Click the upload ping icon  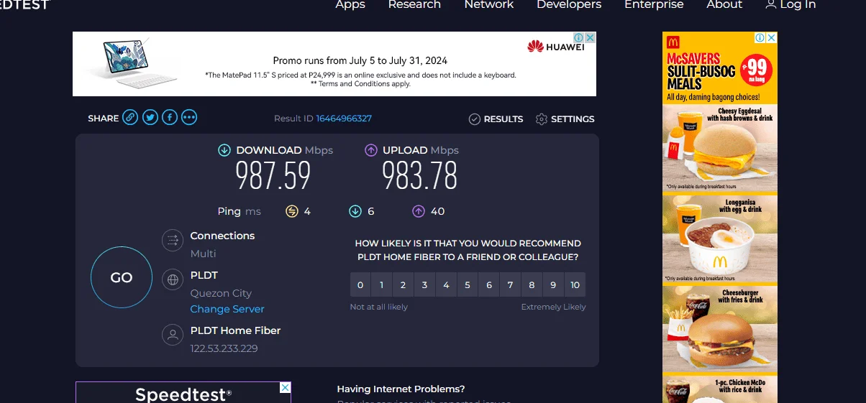tap(418, 211)
